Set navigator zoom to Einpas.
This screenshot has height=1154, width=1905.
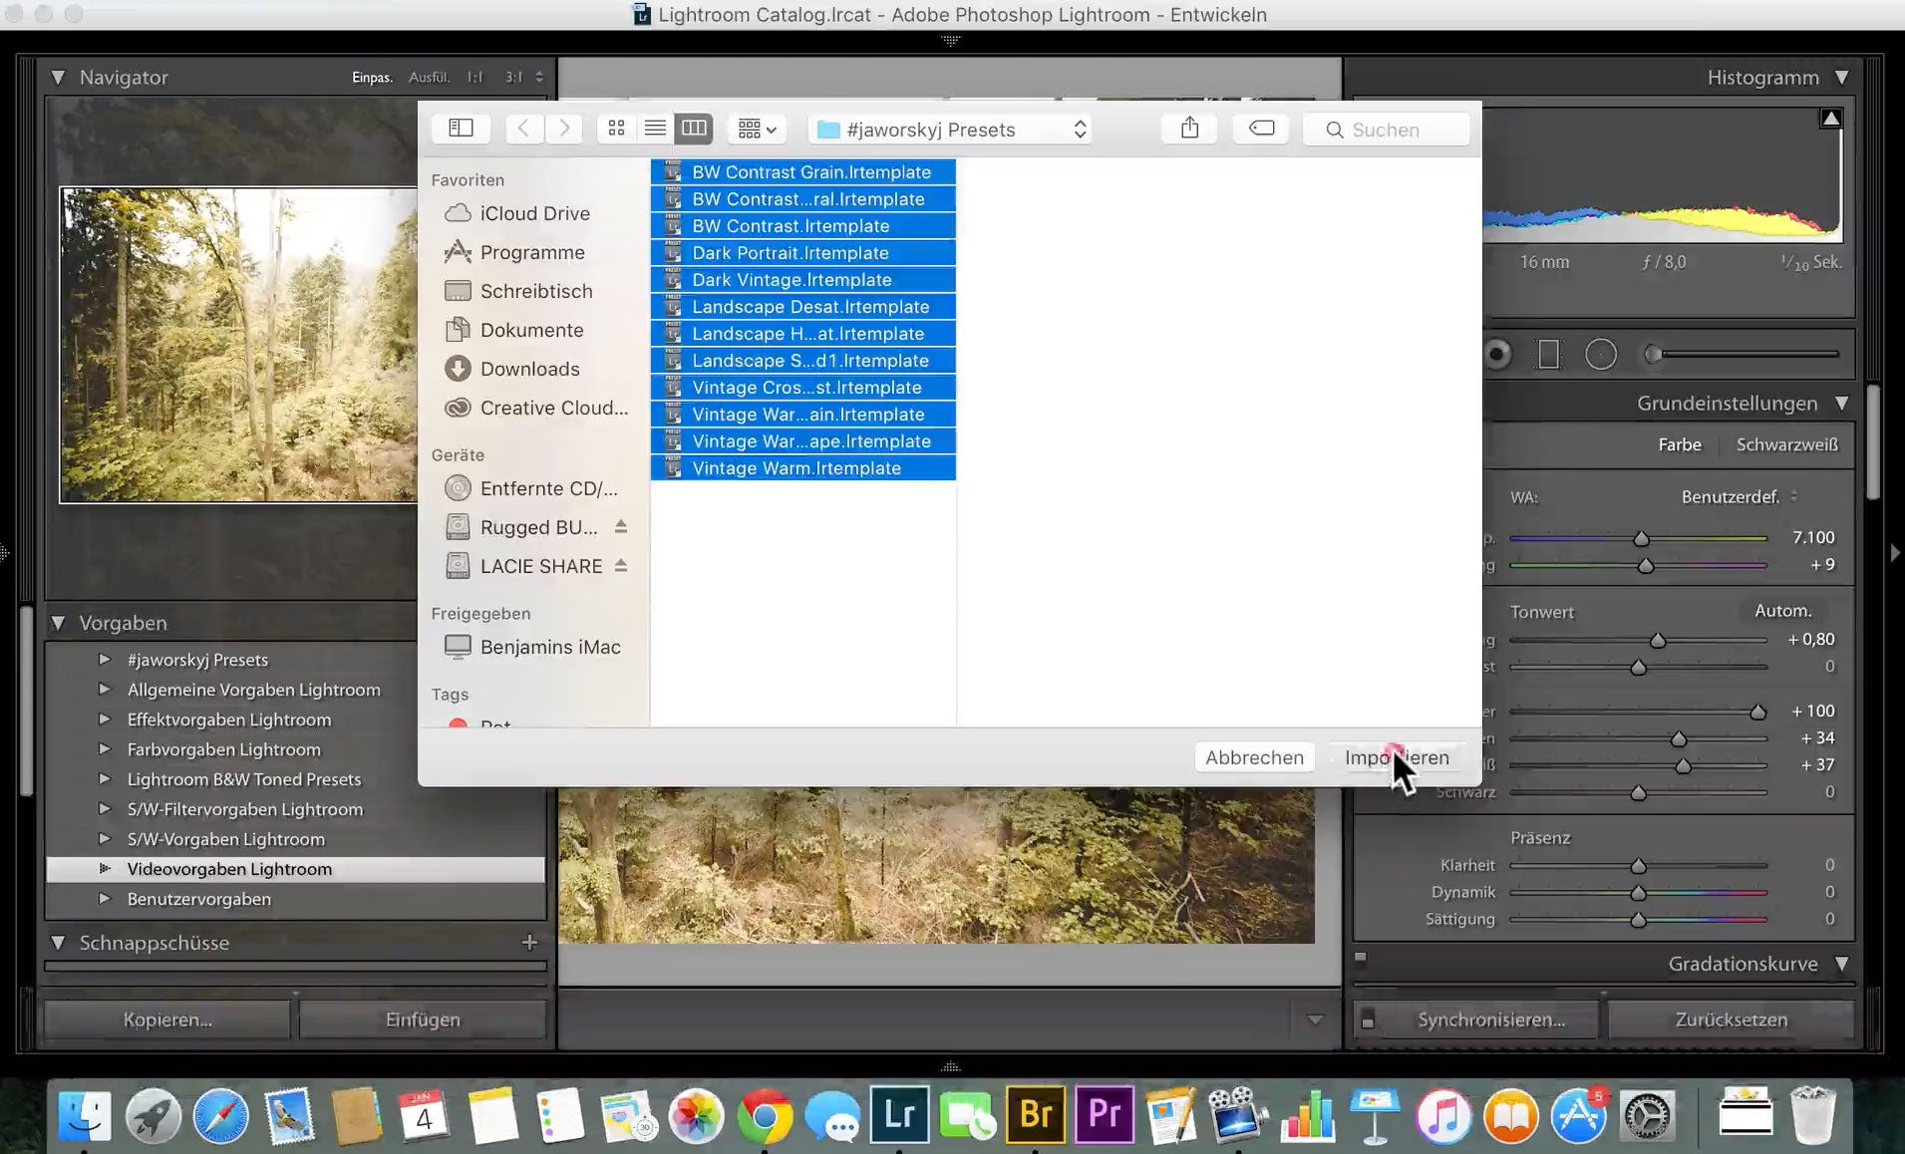(x=372, y=77)
